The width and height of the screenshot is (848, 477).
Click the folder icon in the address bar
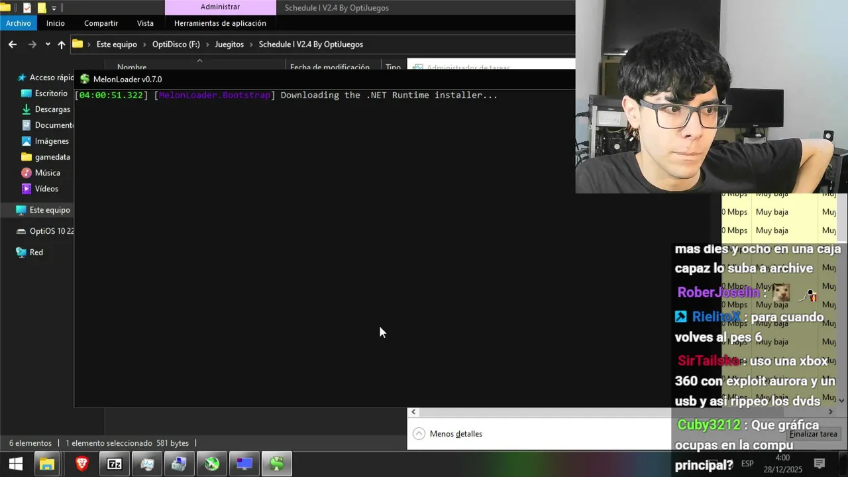pos(78,44)
